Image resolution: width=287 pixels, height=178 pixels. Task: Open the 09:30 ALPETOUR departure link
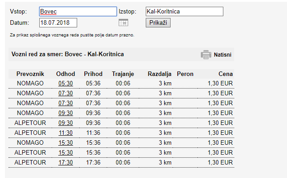tap(65, 123)
